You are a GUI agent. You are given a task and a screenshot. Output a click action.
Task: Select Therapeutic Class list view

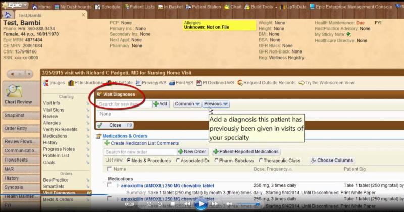(280, 161)
